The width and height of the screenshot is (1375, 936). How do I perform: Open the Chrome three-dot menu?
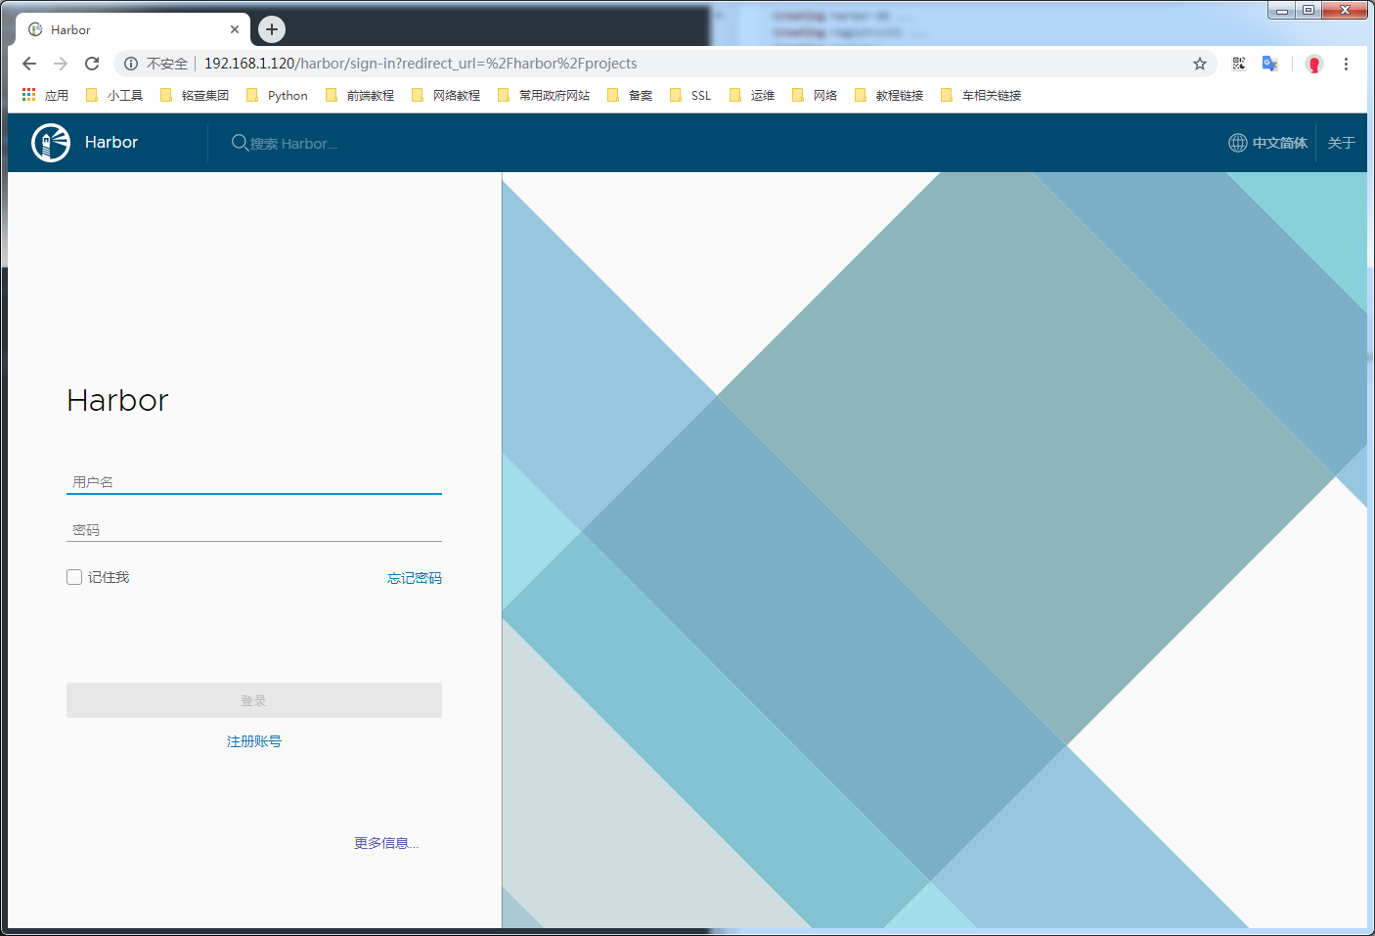[1346, 64]
